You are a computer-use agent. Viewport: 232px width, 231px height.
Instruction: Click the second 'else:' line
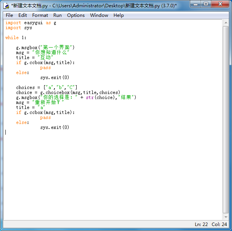click(x=23, y=122)
